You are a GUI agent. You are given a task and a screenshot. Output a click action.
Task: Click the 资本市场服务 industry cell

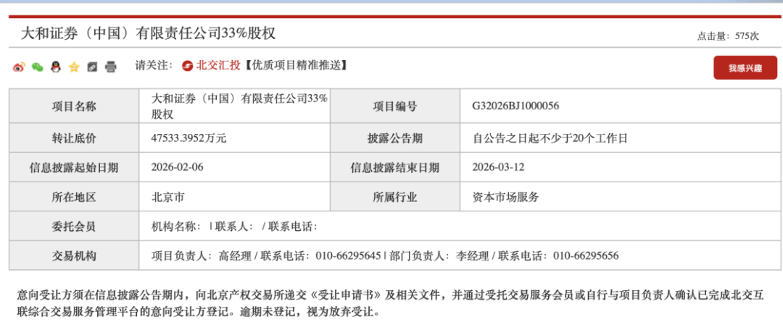tap(505, 197)
